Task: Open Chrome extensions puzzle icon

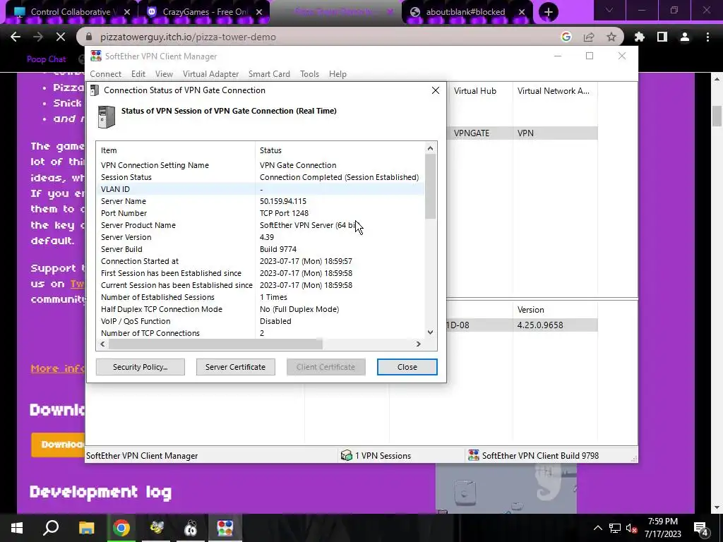Action: pyautogui.click(x=640, y=37)
